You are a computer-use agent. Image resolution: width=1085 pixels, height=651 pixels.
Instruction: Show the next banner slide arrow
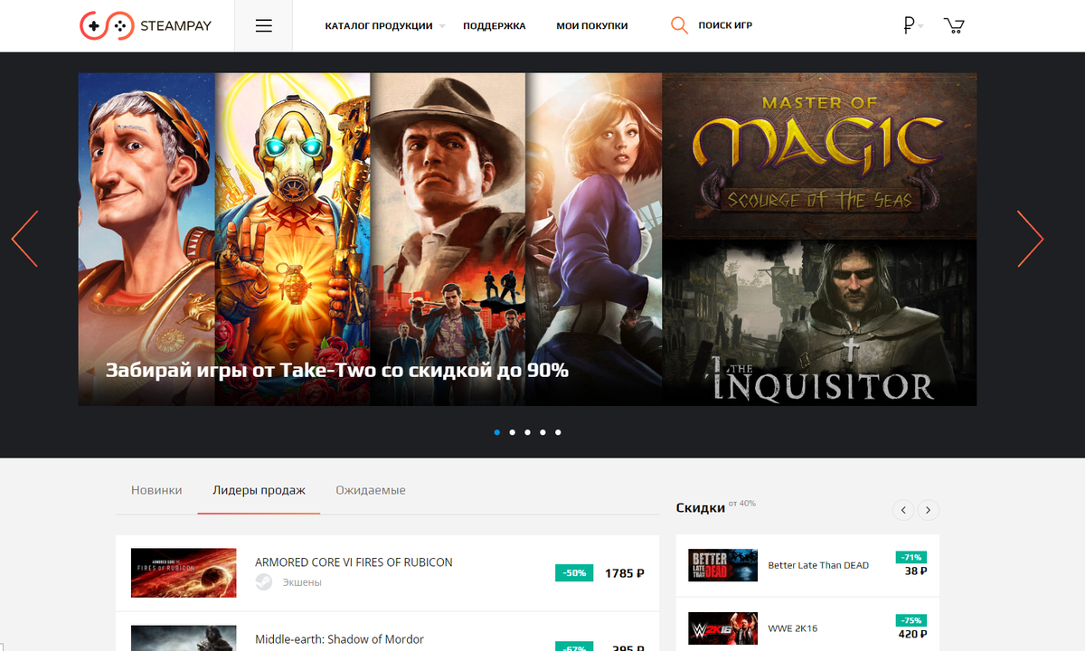(1031, 239)
